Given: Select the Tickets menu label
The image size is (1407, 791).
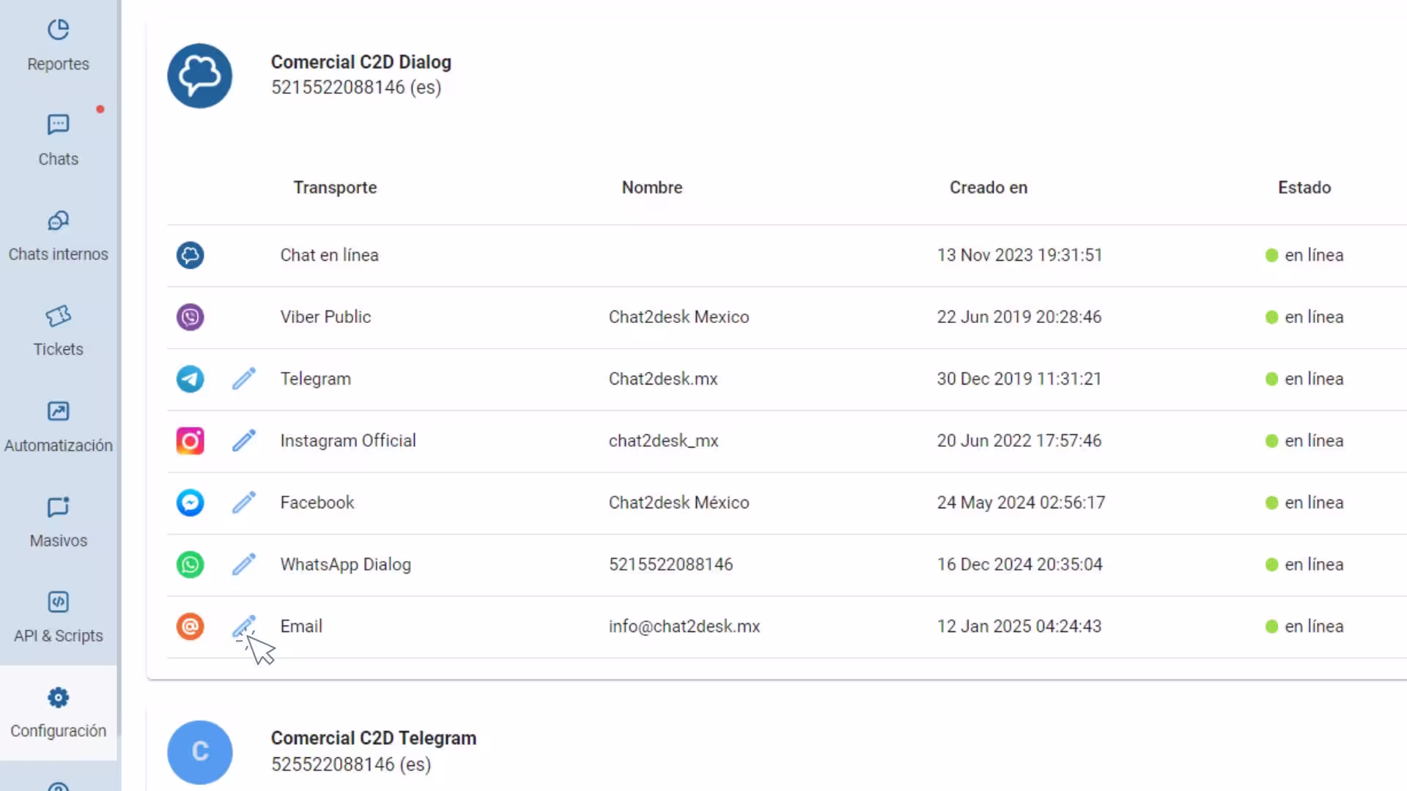Looking at the screenshot, I should point(59,349).
